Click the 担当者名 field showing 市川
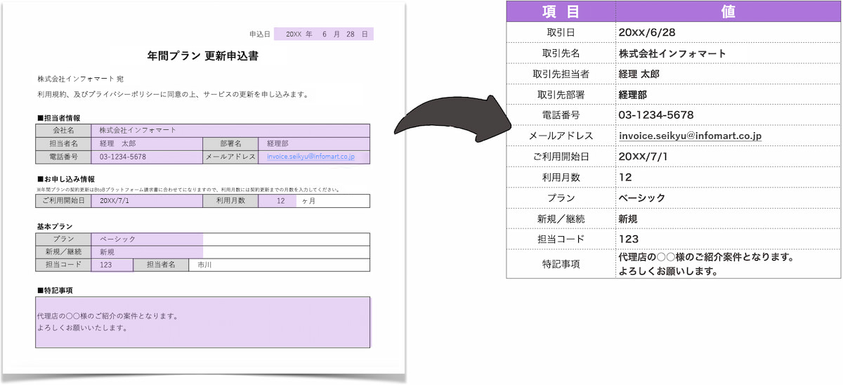 pos(280,266)
